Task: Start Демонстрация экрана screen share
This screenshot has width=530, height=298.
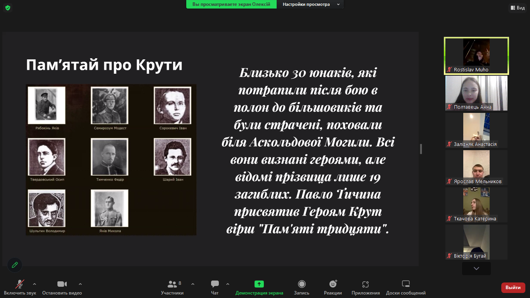Action: (x=259, y=287)
